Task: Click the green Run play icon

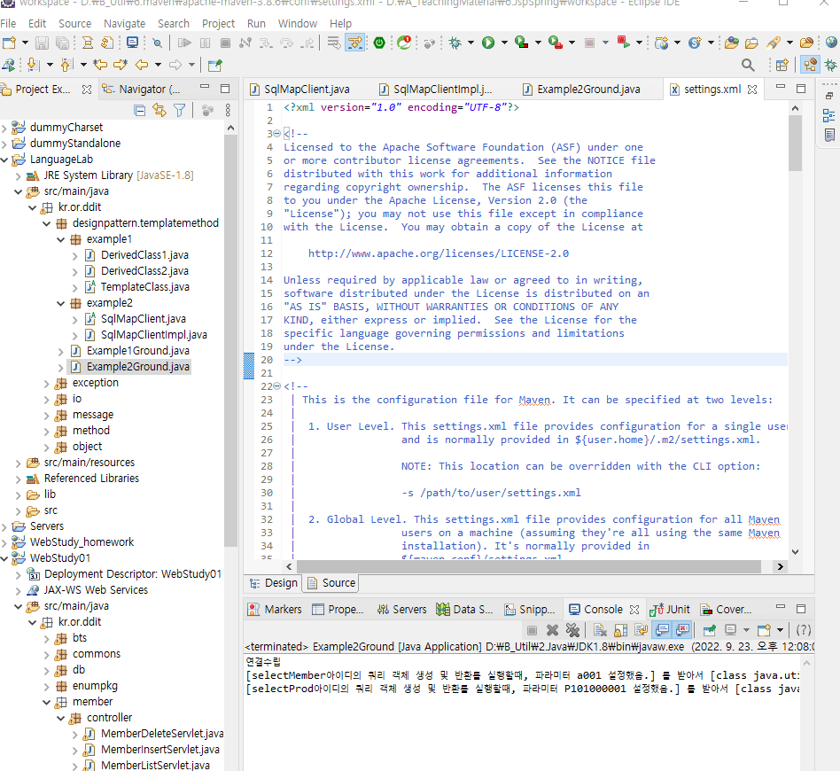Action: (x=488, y=43)
